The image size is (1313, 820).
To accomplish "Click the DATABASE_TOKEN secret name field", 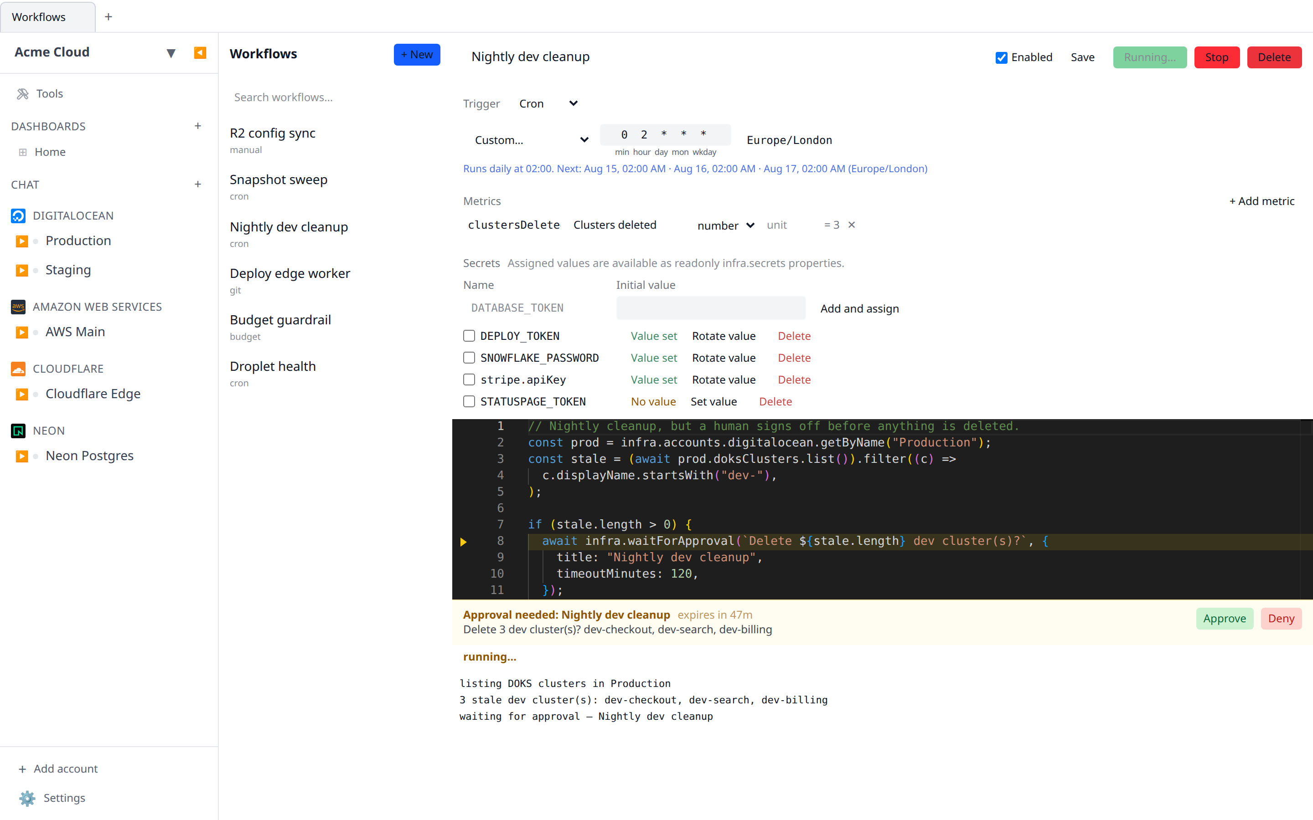I will [x=536, y=308].
